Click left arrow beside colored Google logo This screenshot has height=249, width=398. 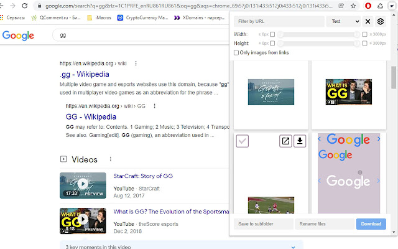pyautogui.click(x=319, y=139)
